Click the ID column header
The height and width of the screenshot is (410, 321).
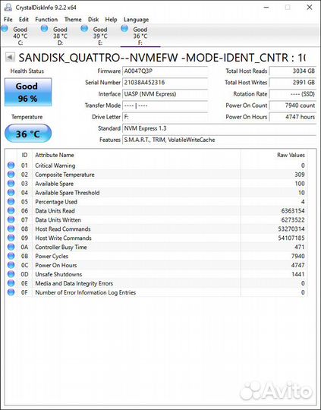[24, 155]
